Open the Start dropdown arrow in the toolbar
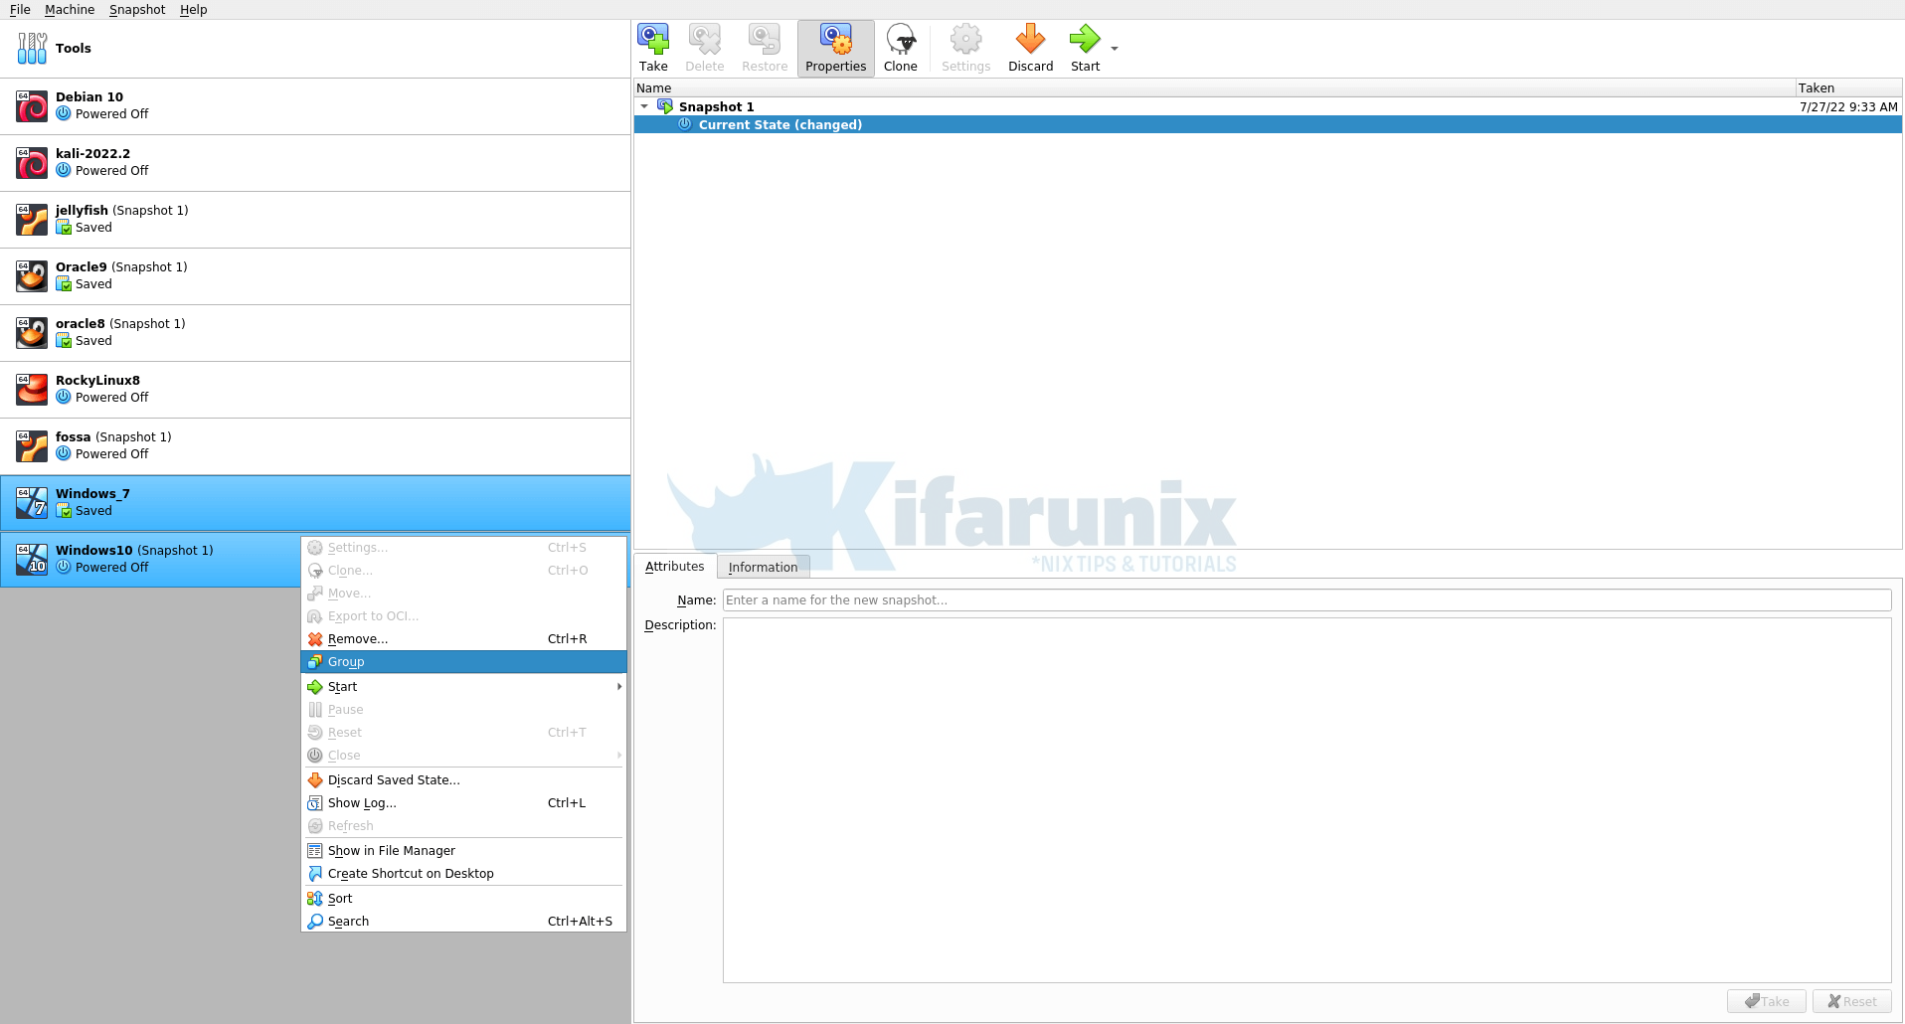This screenshot has height=1024, width=1905. 1114,48
